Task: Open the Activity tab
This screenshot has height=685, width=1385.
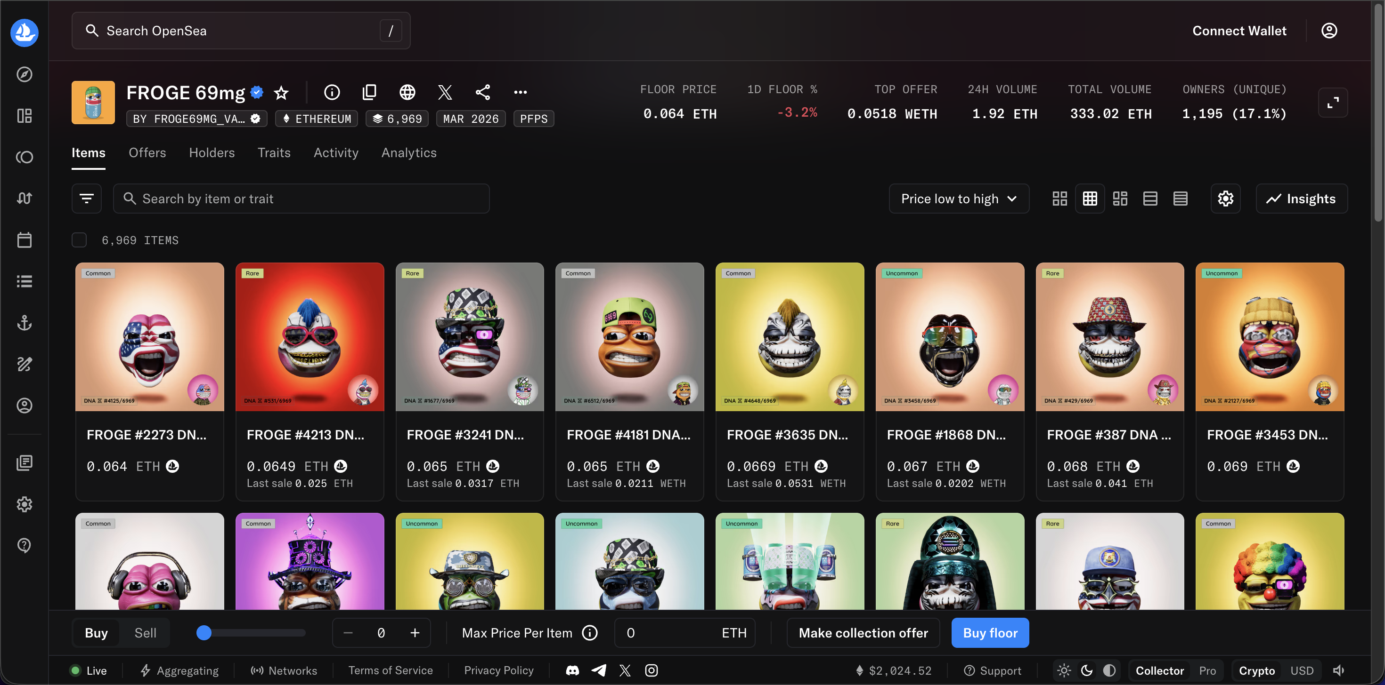Action: click(x=336, y=153)
